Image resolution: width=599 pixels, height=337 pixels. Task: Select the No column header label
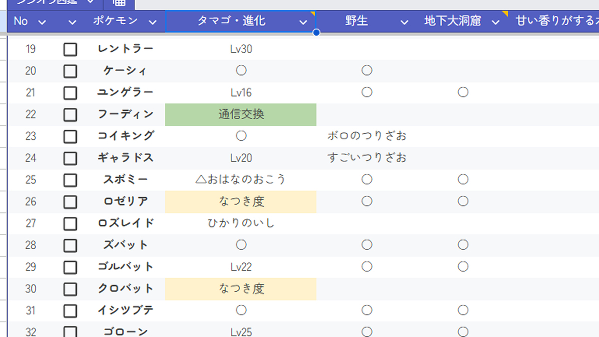click(x=21, y=21)
